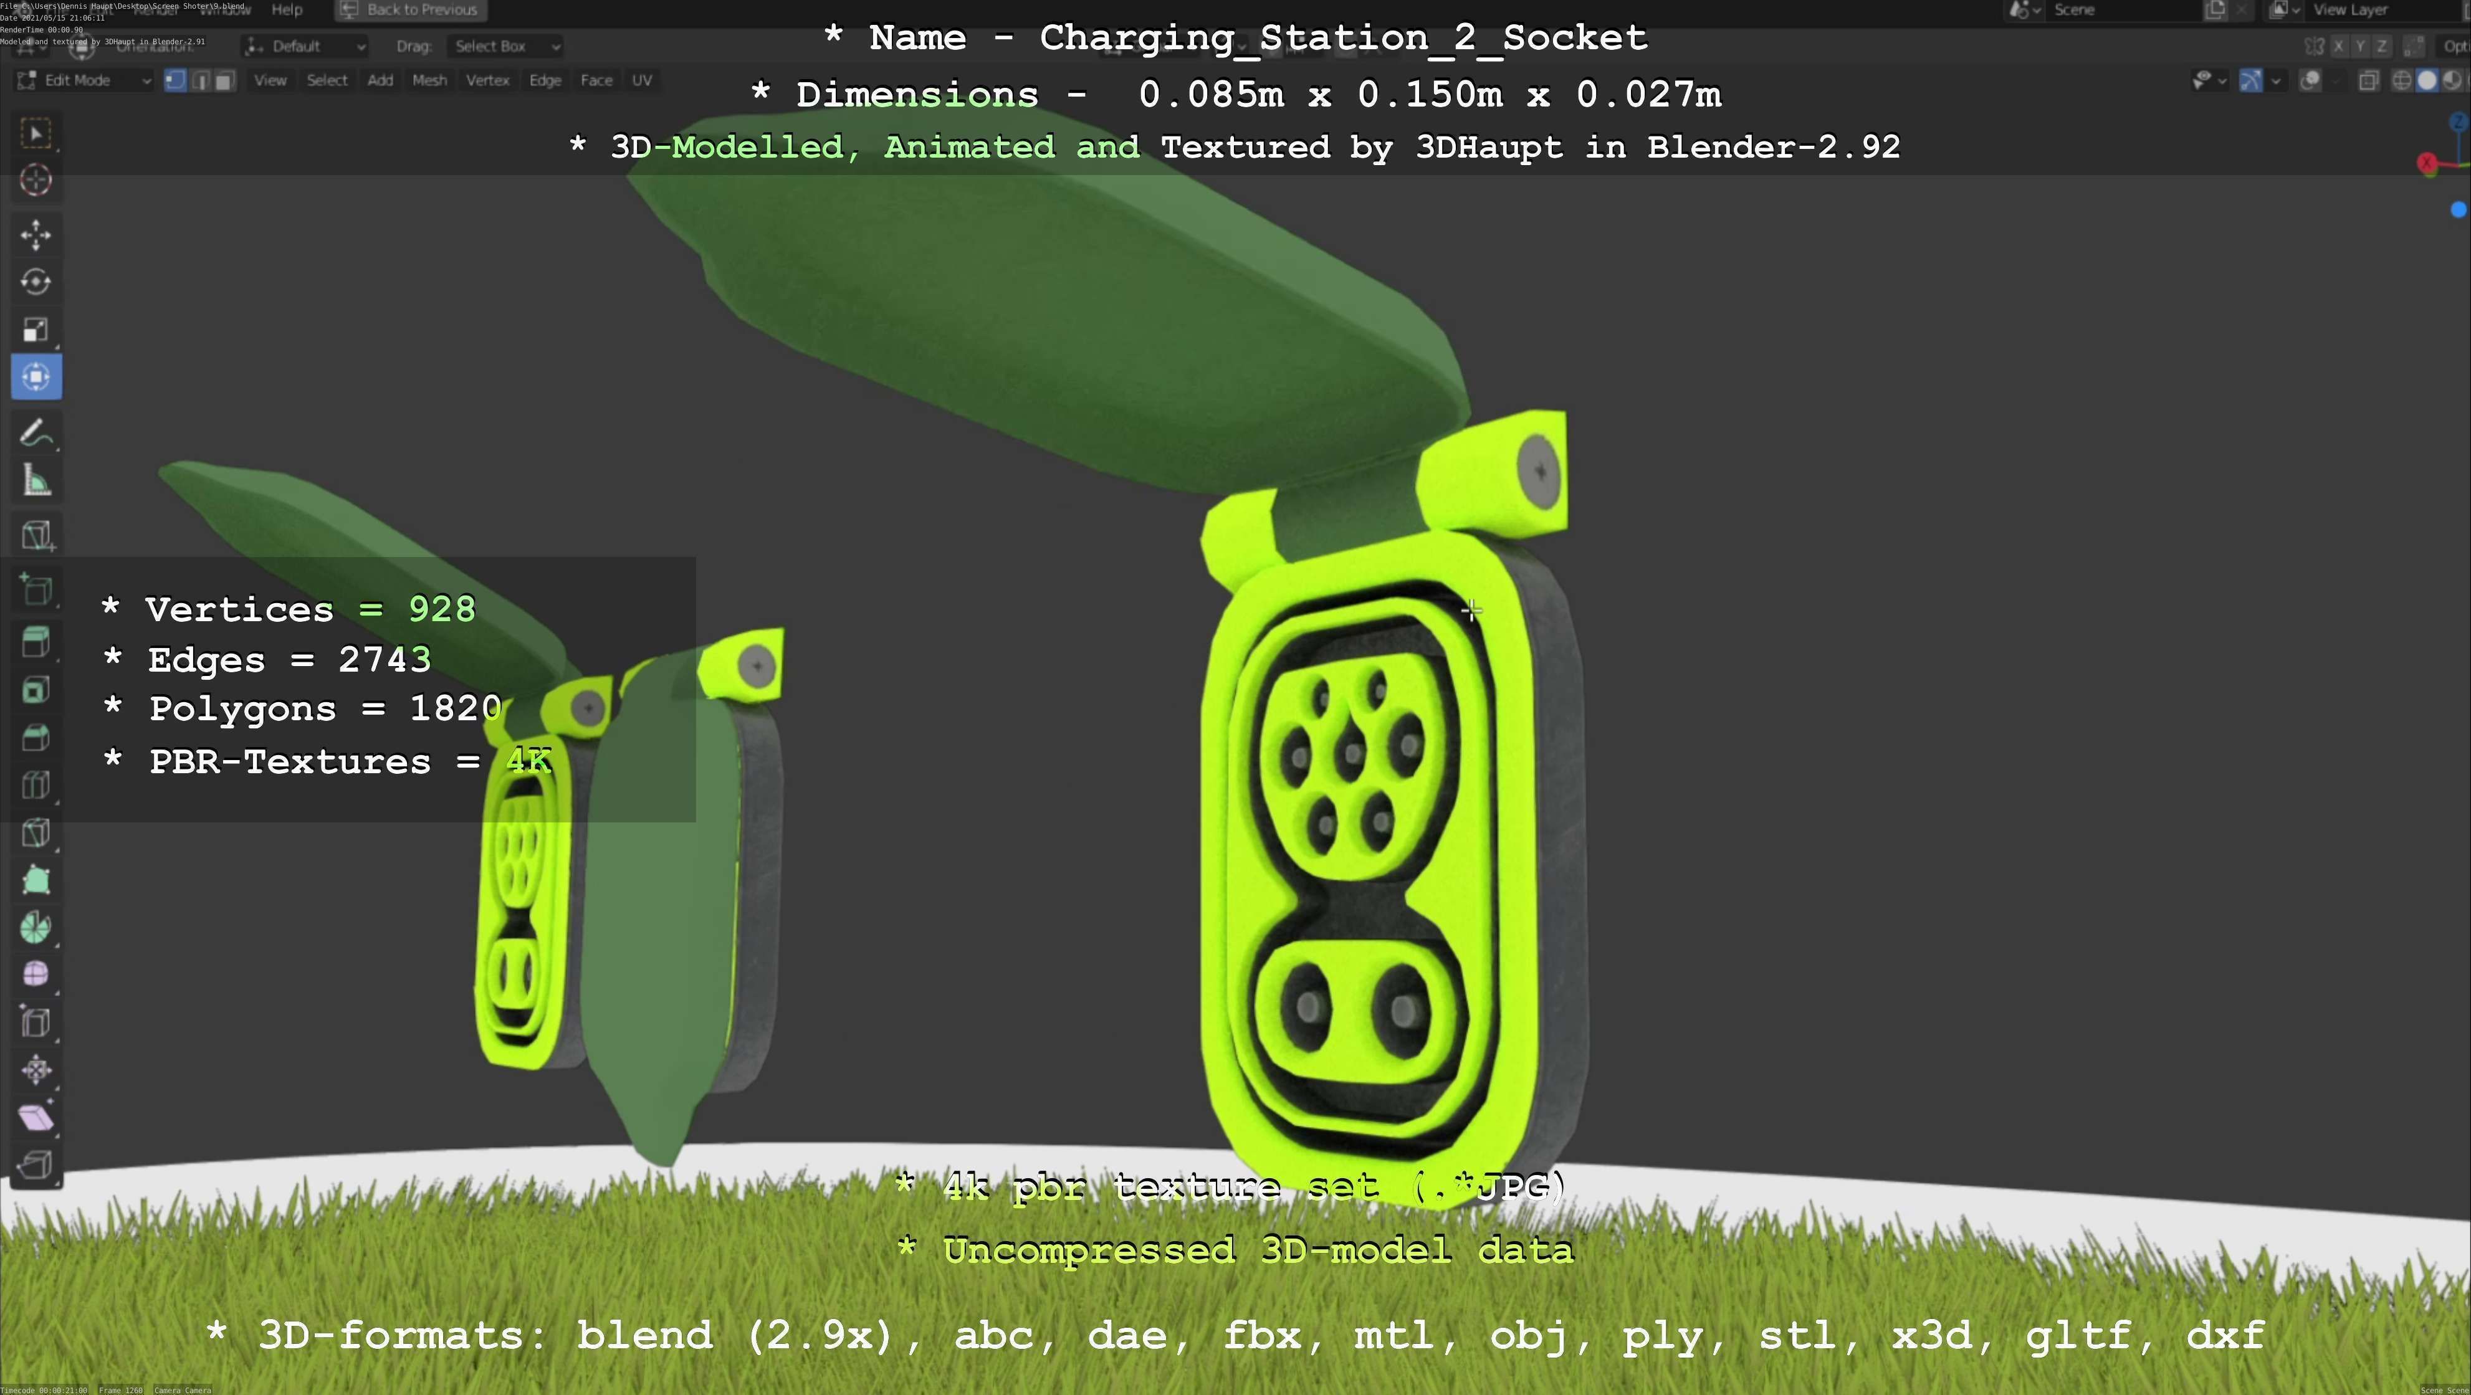This screenshot has width=2471, height=1395.
Task: Open the Face menu
Action: pos(596,80)
